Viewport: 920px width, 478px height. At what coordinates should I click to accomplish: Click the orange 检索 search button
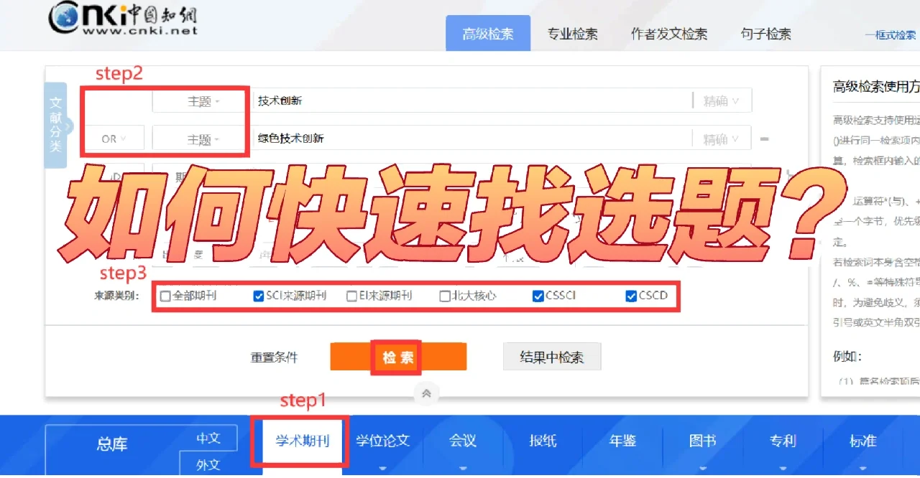398,357
